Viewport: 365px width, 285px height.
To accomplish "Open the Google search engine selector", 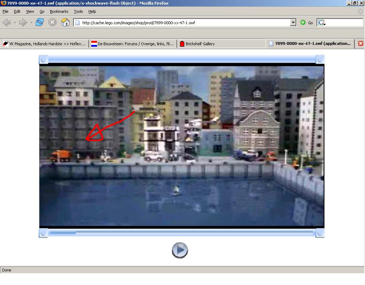I will [x=322, y=22].
